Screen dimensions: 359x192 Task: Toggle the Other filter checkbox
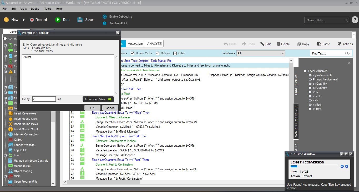[x=175, y=53]
